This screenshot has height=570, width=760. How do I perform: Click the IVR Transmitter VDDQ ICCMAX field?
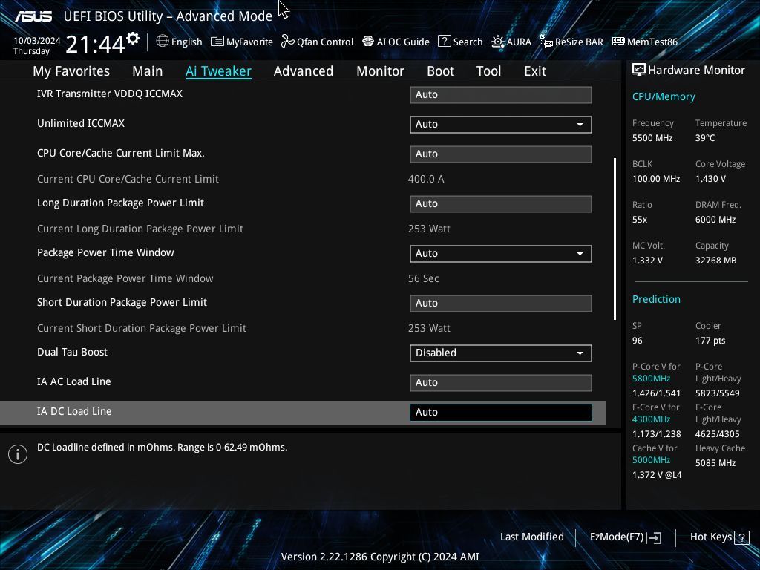501,94
